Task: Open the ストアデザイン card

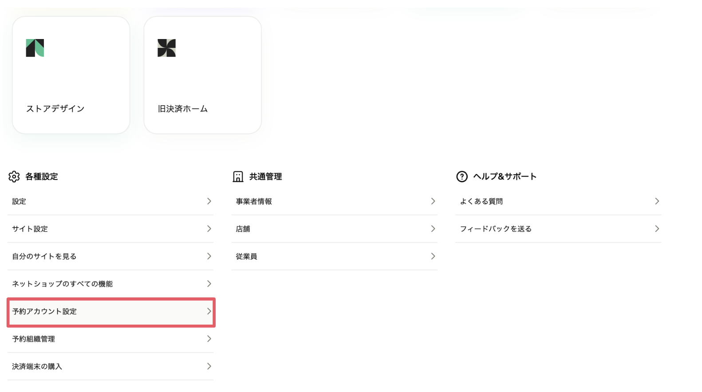Action: click(x=71, y=75)
